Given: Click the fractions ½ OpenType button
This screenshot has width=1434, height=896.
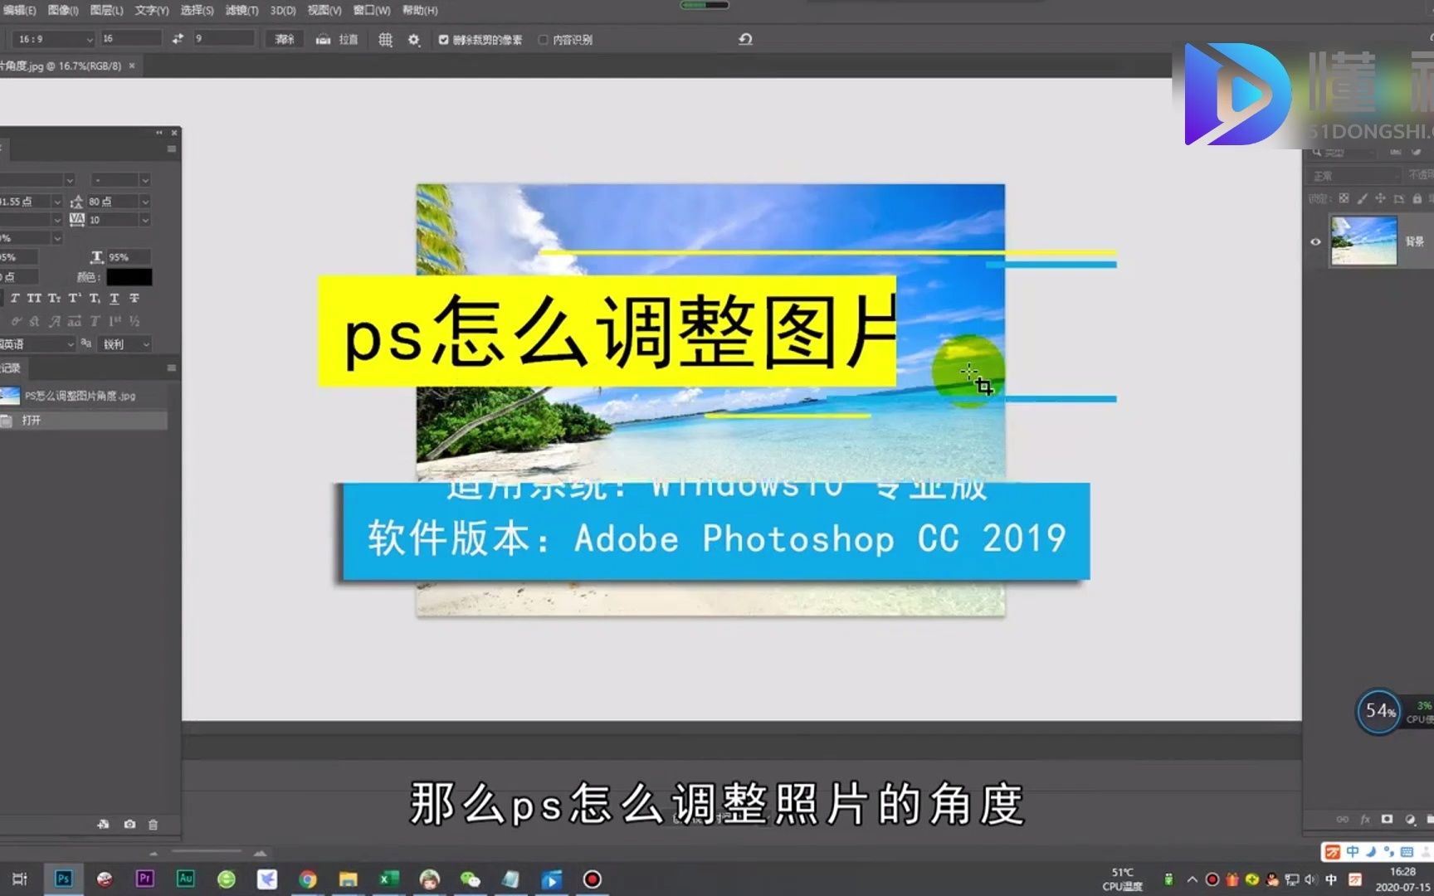Looking at the screenshot, I should click(134, 321).
